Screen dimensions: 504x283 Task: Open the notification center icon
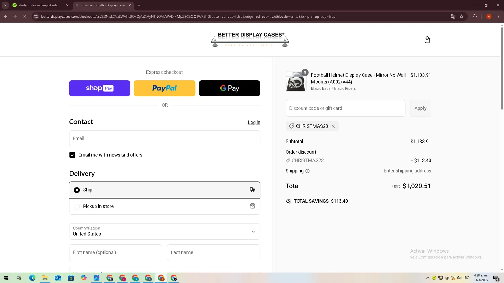[x=496, y=278]
